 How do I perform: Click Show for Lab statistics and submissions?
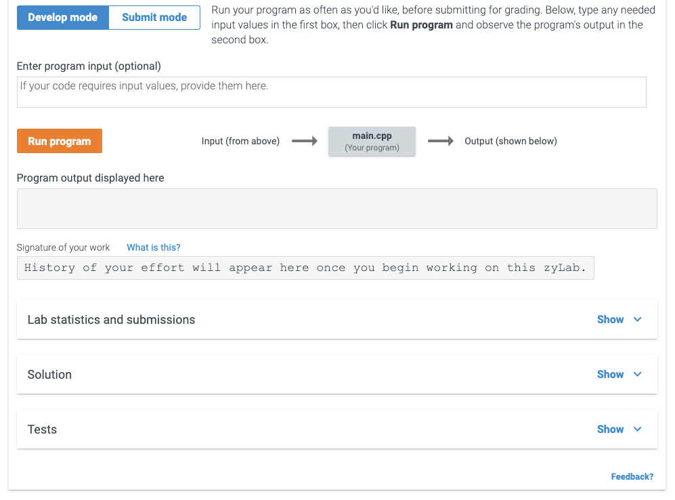pos(610,320)
